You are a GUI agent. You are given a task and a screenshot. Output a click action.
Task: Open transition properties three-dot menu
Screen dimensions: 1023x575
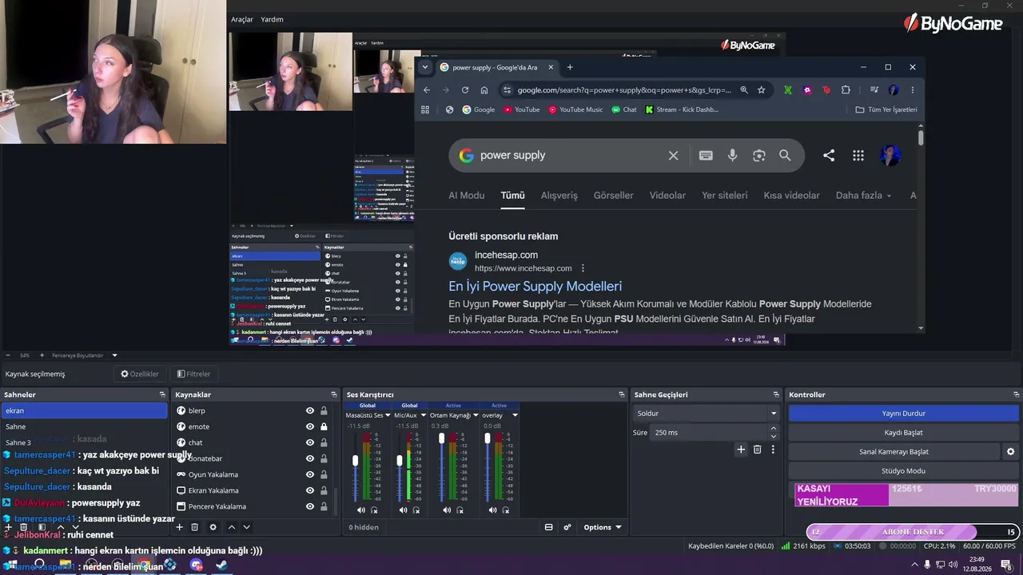(773, 450)
